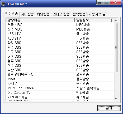
Task: Click the 닫기 button
Action: click(109, 108)
